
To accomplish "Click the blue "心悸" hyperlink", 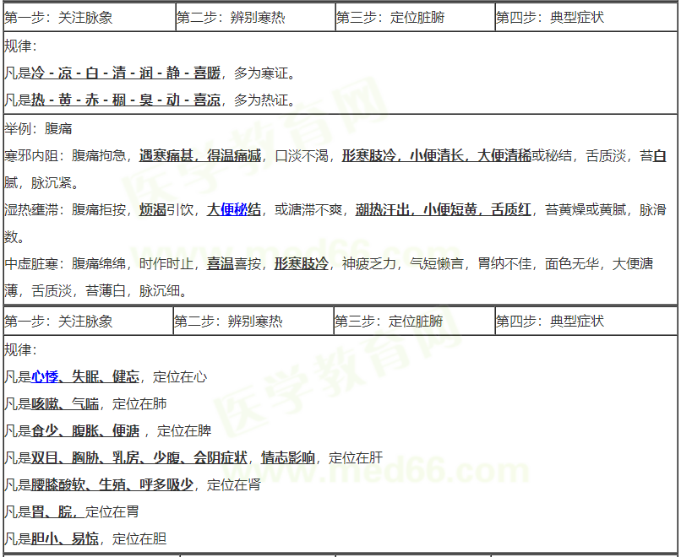I will [x=45, y=376].
